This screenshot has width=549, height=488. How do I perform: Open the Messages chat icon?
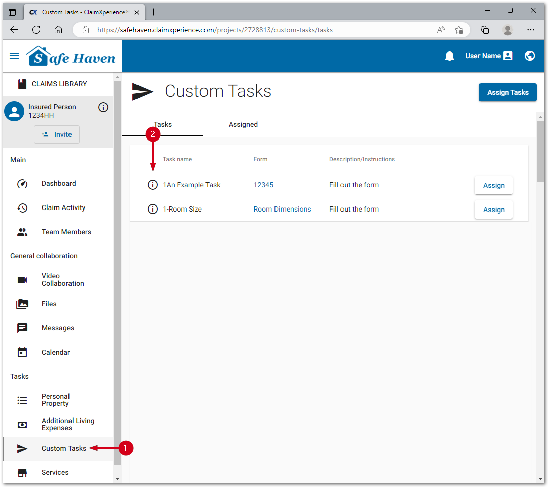coord(22,328)
